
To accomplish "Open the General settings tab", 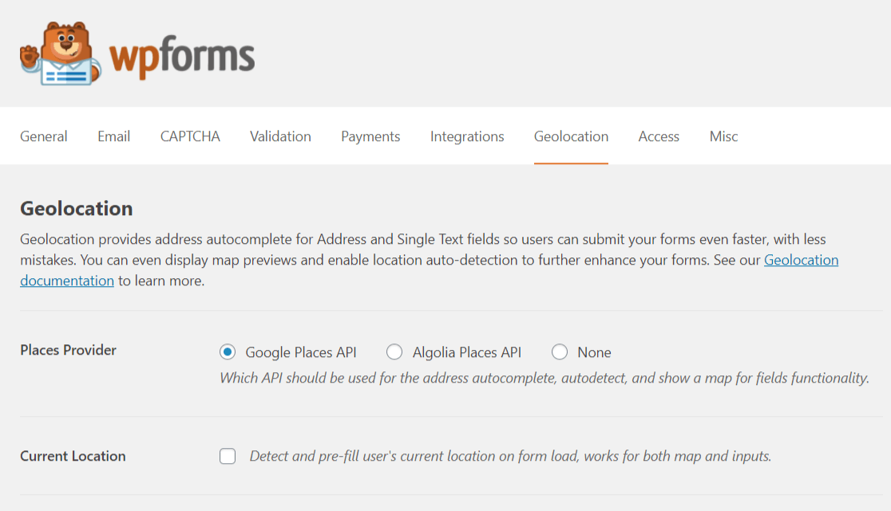I will (44, 136).
